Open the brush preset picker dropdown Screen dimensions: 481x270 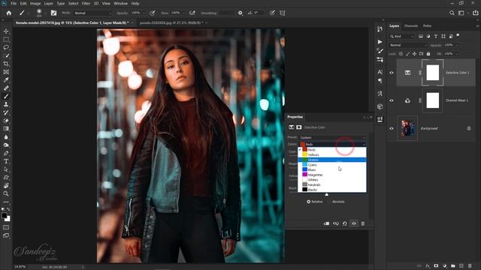[45, 13]
